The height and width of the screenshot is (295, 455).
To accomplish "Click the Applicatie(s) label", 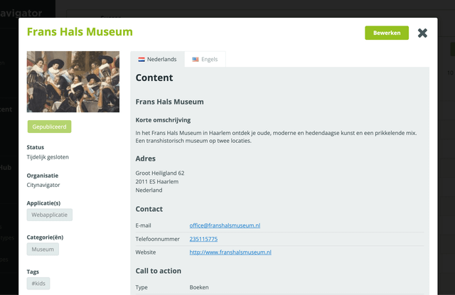I will pyautogui.click(x=43, y=203).
